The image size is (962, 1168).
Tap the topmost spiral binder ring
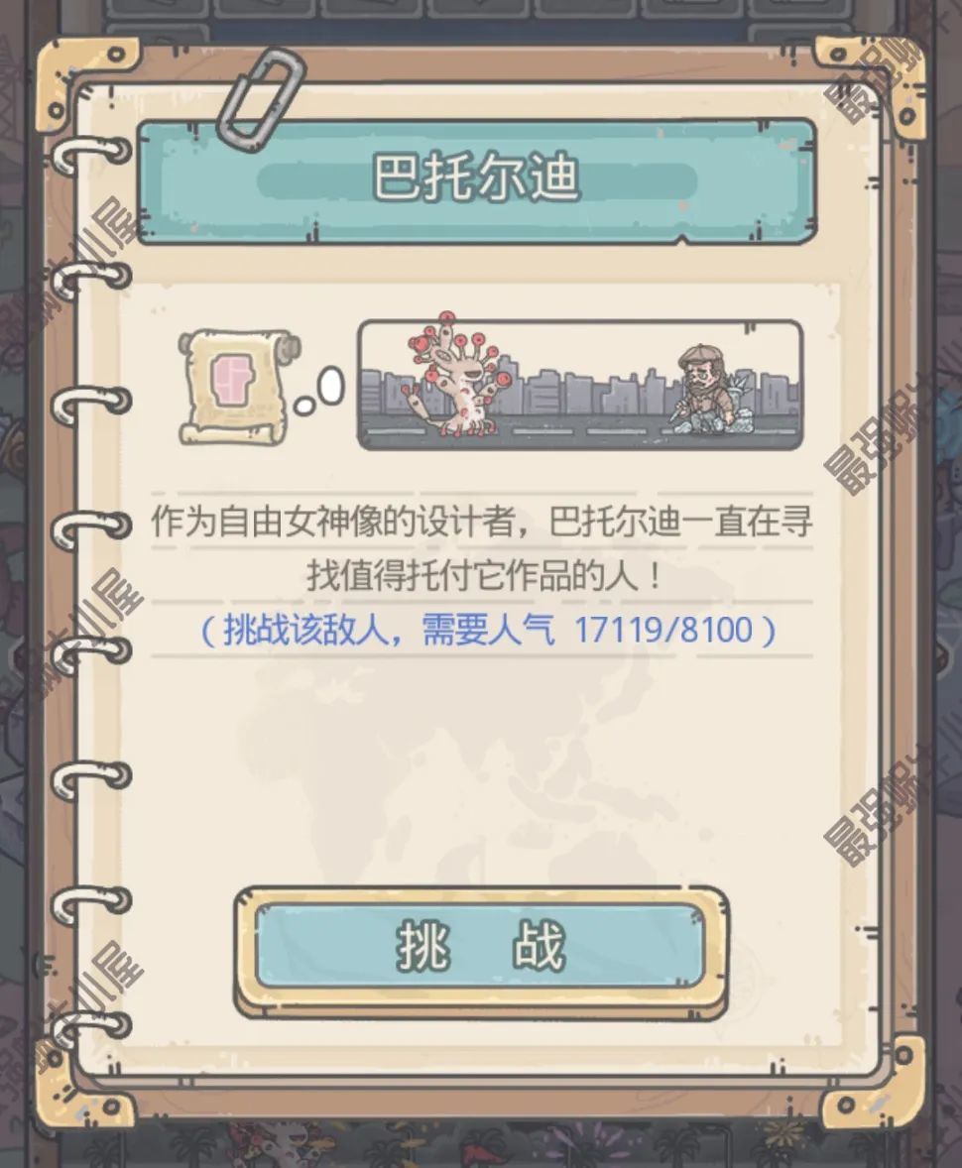point(89,155)
